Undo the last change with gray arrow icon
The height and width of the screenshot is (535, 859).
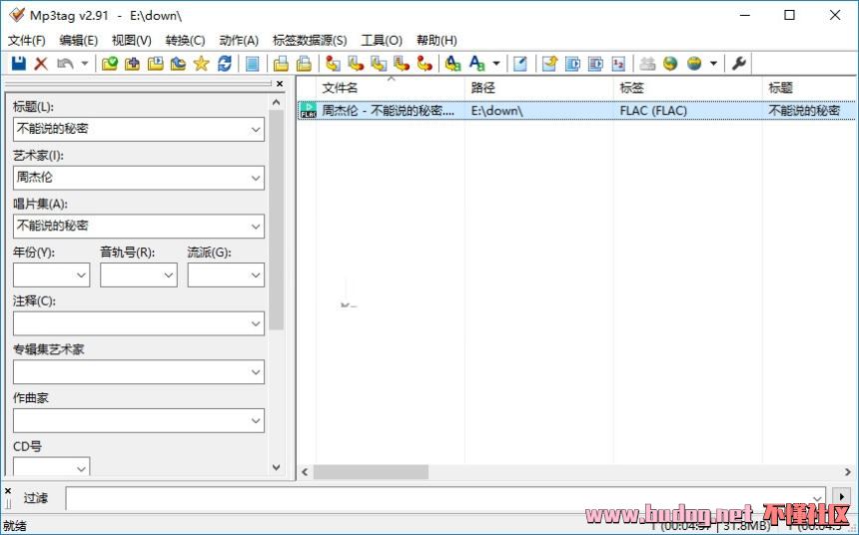click(x=65, y=64)
